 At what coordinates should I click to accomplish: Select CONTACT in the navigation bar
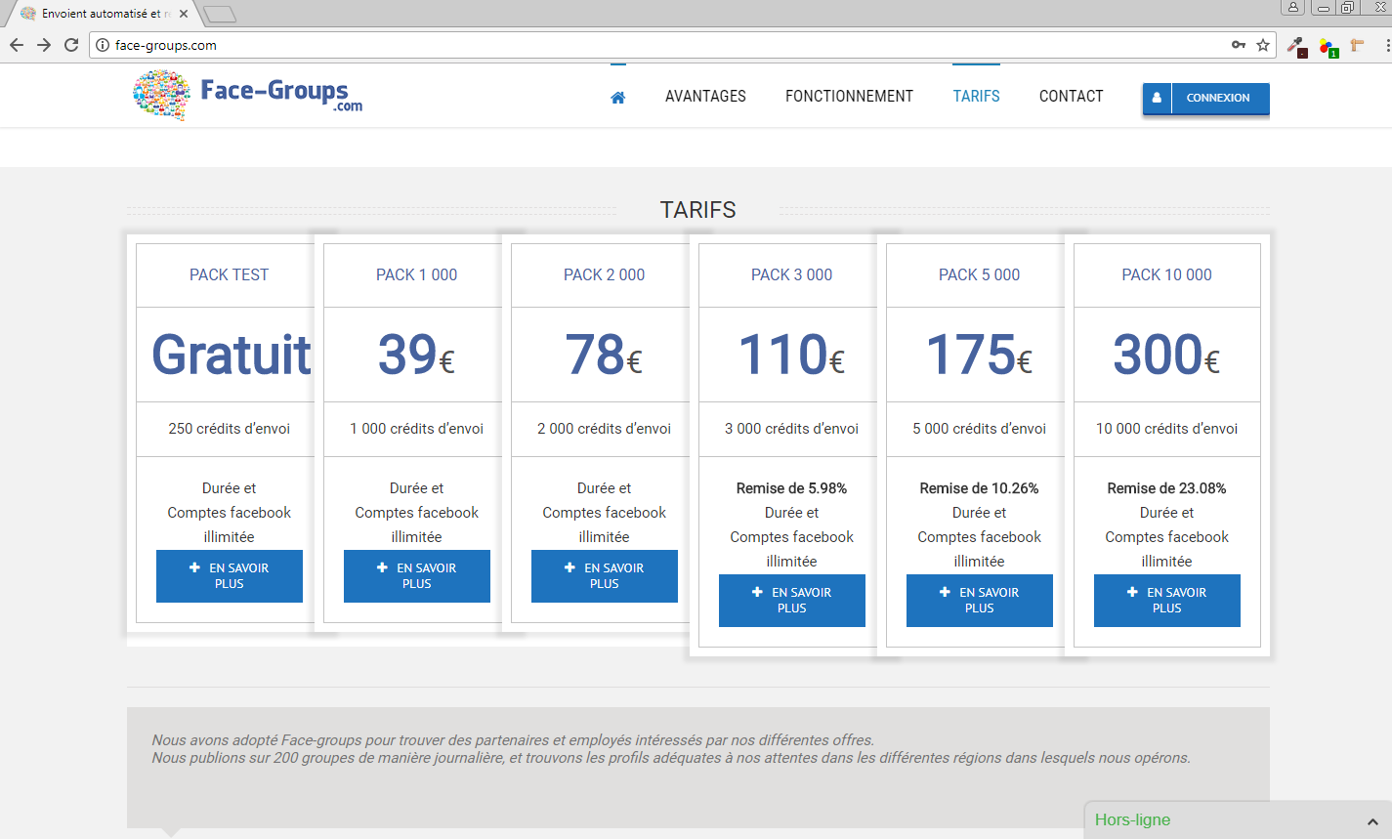point(1071,97)
